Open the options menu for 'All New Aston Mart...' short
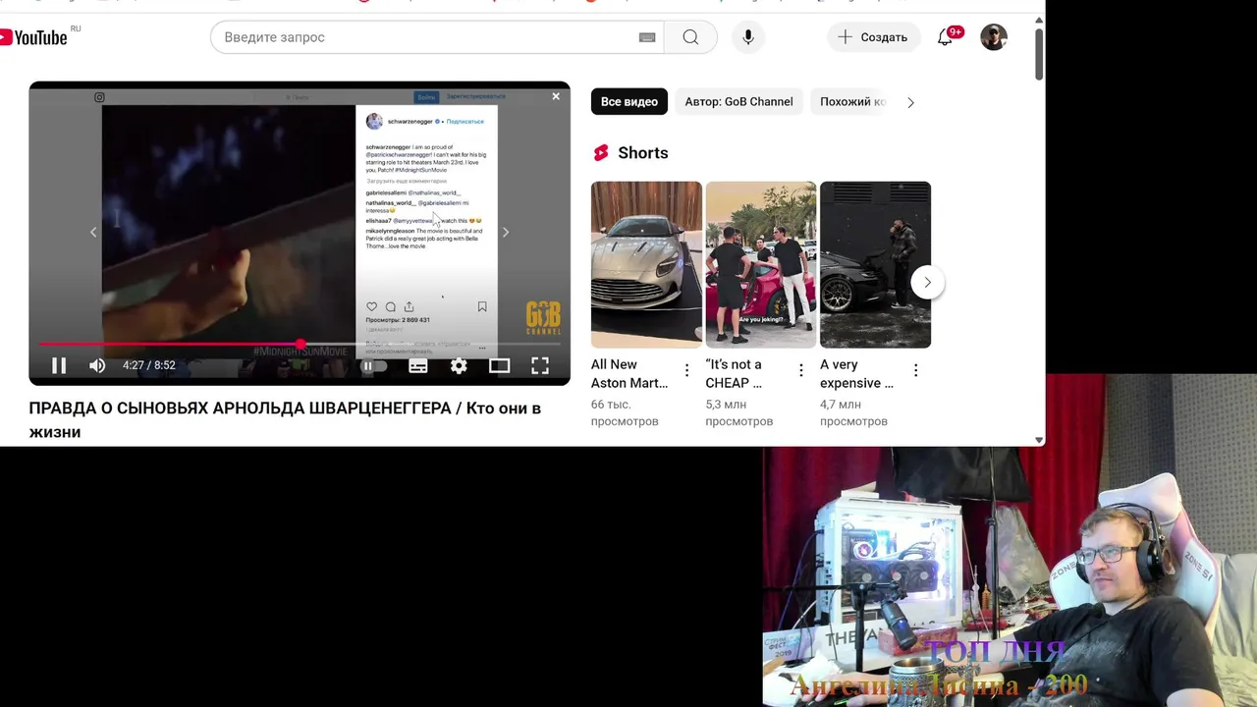The width and height of the screenshot is (1257, 707). point(686,370)
